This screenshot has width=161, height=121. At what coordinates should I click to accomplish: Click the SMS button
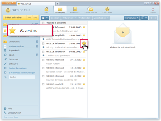pos(35,18)
